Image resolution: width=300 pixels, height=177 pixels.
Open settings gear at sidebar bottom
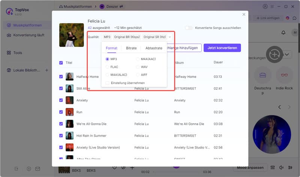coord(29,169)
